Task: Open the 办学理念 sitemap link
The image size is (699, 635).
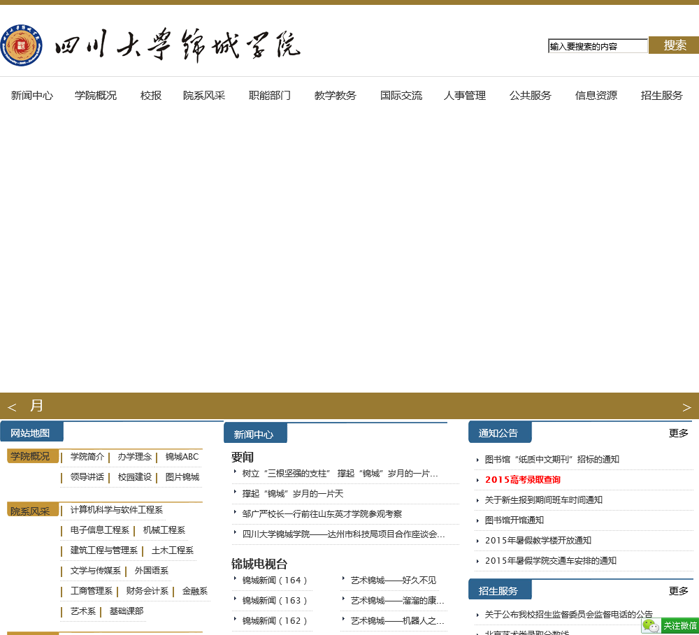Action: (x=135, y=457)
